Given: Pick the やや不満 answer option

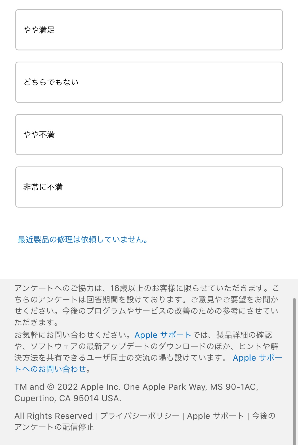Looking at the screenshot, I should (x=149, y=135).
